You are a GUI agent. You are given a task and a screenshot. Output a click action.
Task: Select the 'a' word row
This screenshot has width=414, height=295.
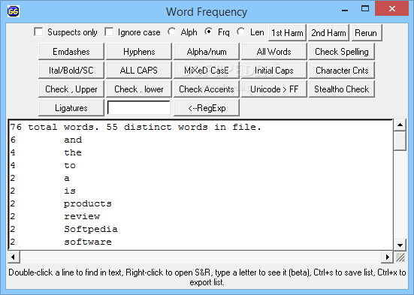pos(201,178)
